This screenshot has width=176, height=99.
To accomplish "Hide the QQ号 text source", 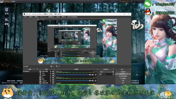I will tap(51, 73).
